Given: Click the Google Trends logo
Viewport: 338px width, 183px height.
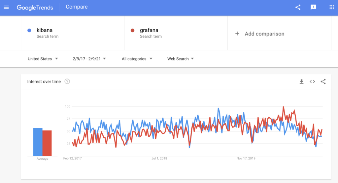Looking at the screenshot, I should 35,7.
